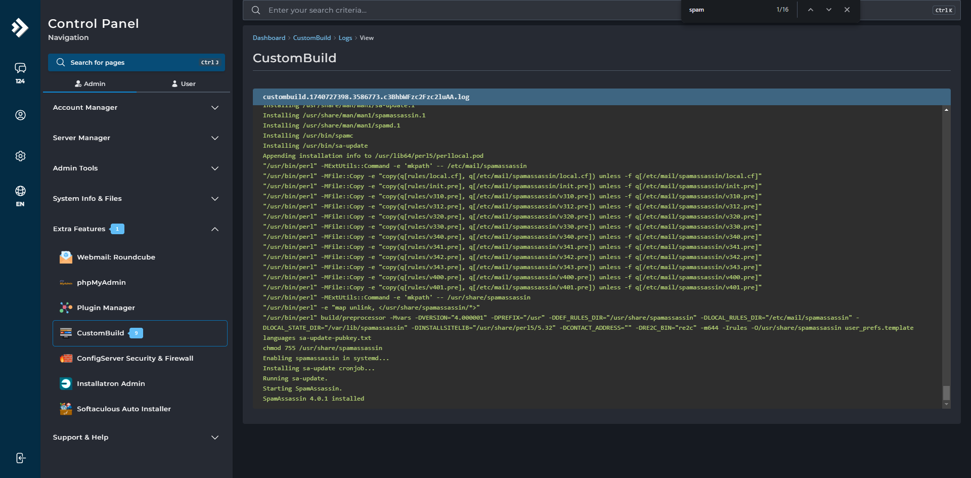The height and width of the screenshot is (478, 971).
Task: Expand the Server Manager section
Action: click(x=136, y=138)
